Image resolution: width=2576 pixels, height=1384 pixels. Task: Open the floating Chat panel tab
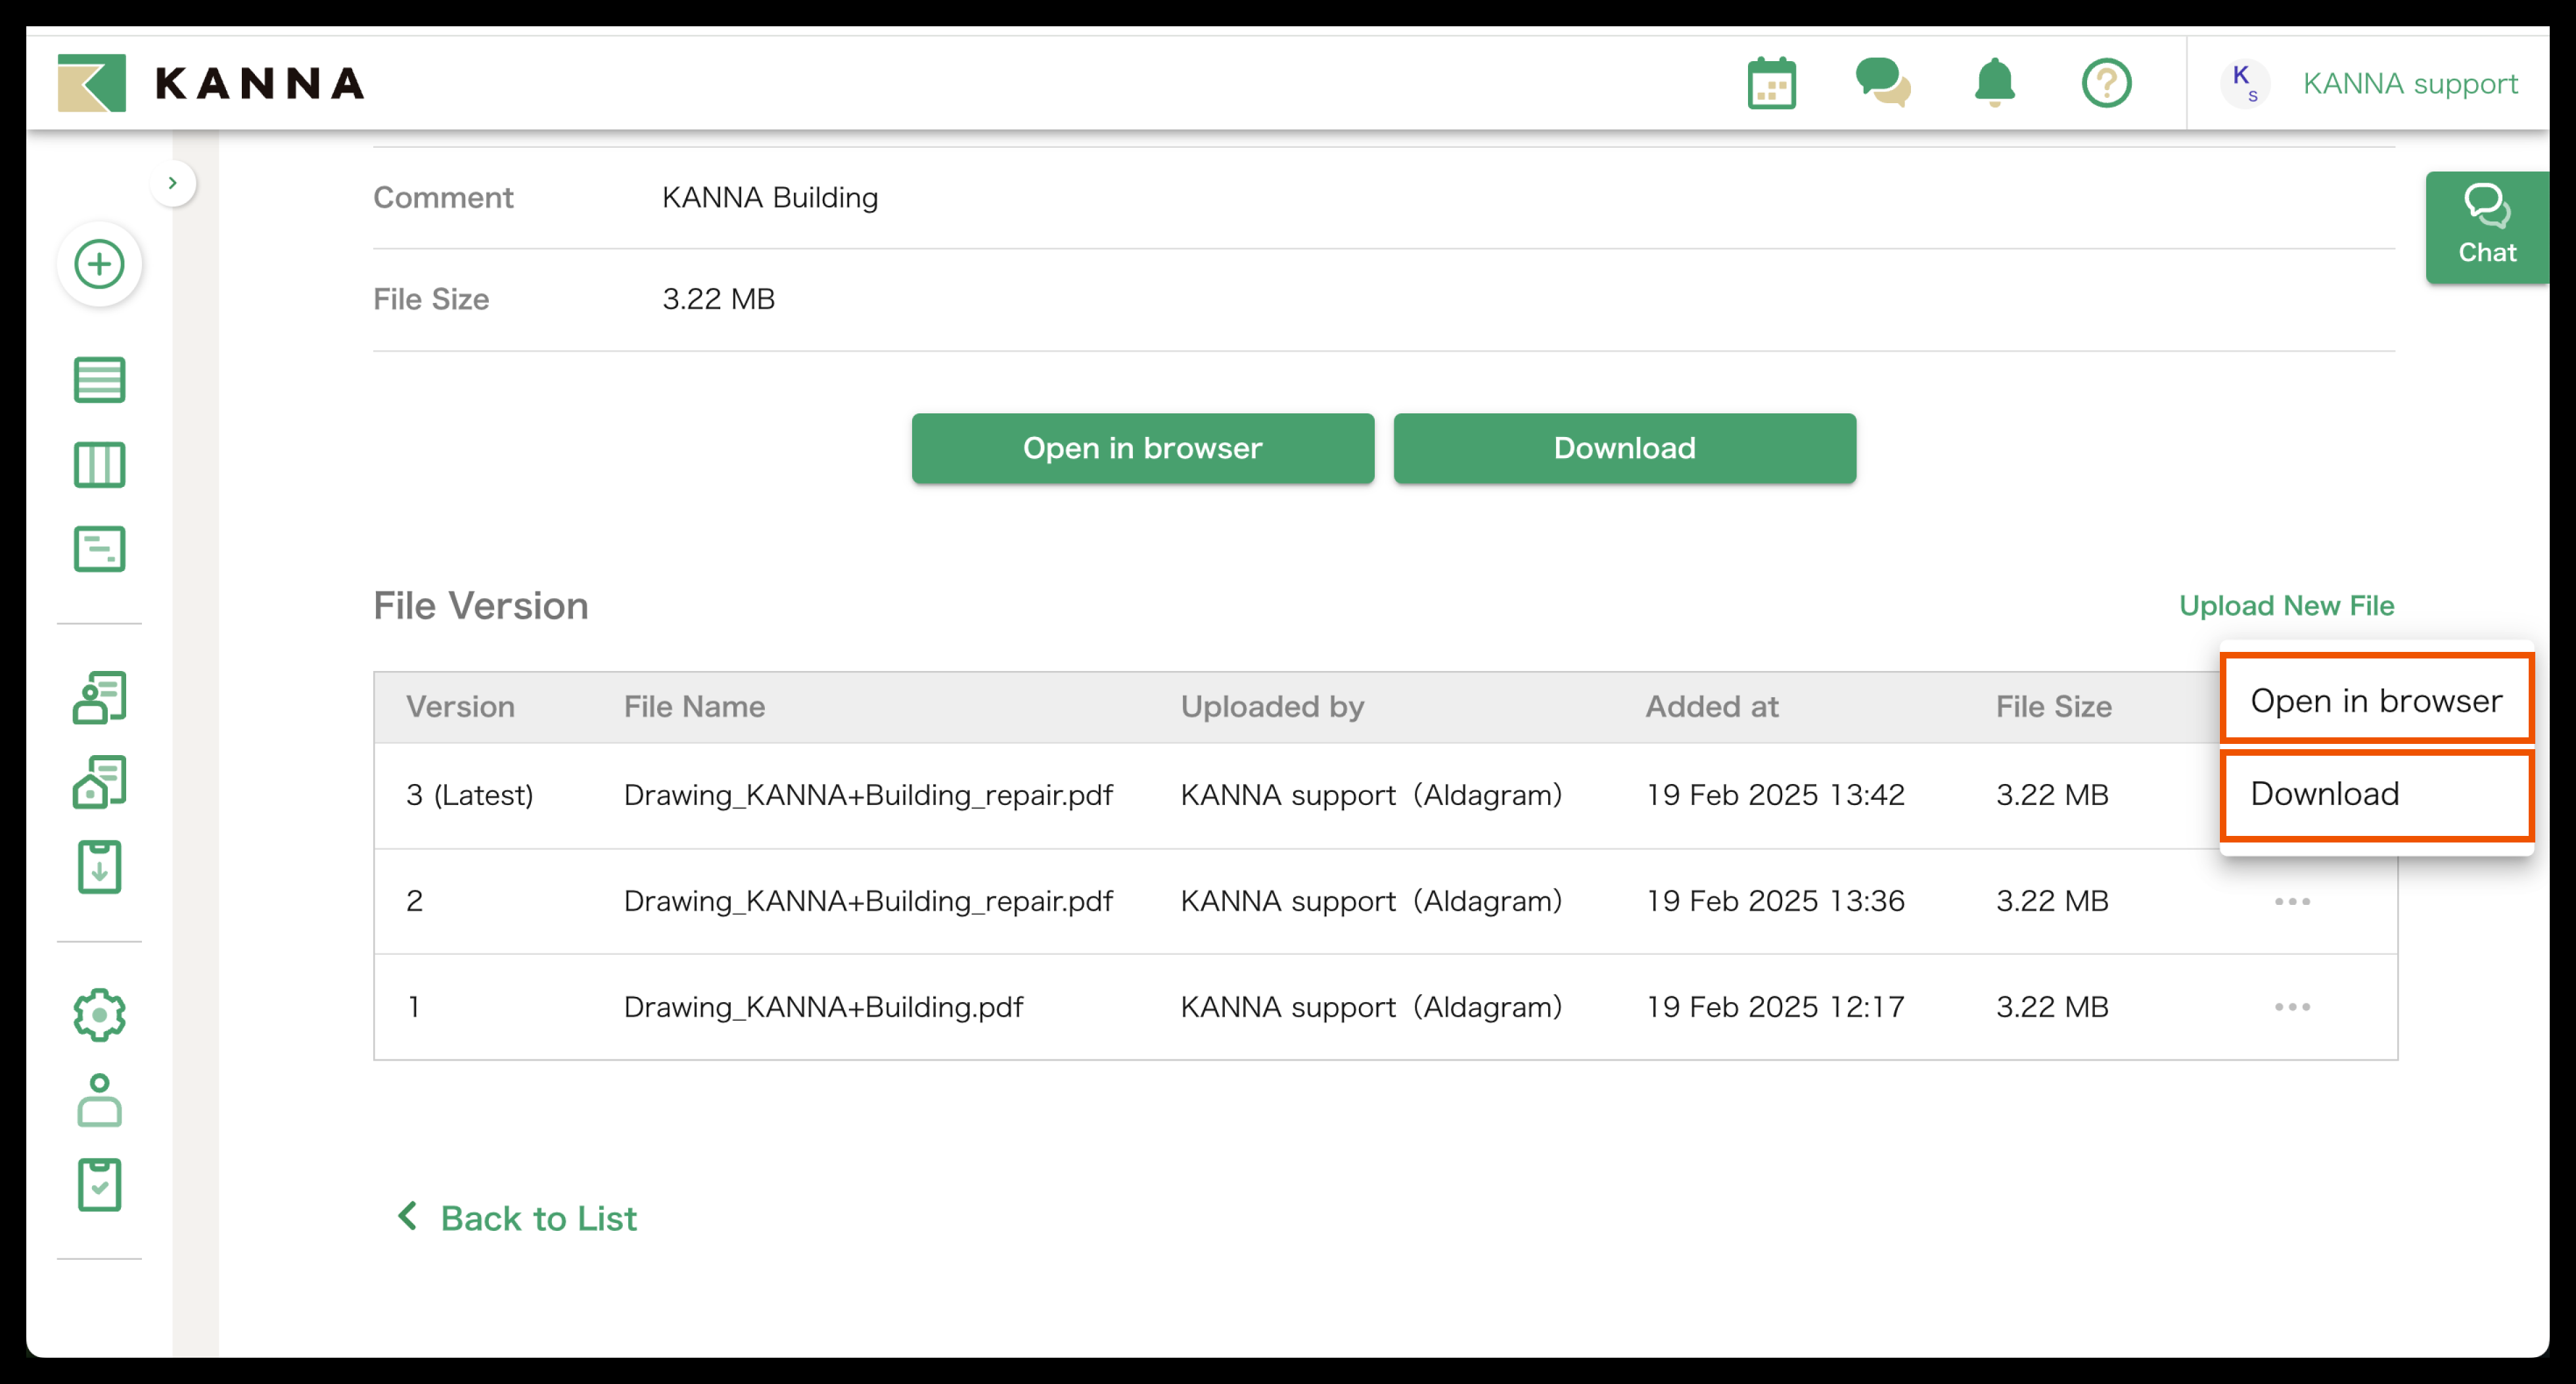[x=2486, y=227]
